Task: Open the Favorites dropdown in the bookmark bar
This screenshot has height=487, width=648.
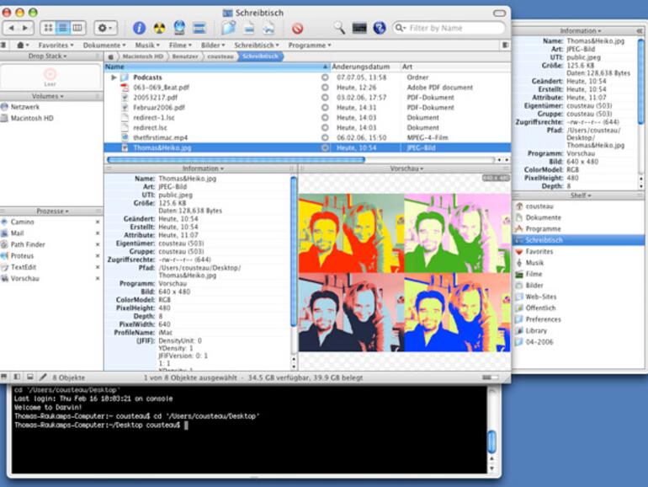Action: [56, 45]
